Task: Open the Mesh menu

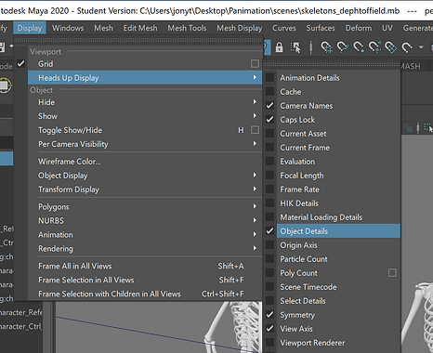Action: pyautogui.click(x=103, y=28)
